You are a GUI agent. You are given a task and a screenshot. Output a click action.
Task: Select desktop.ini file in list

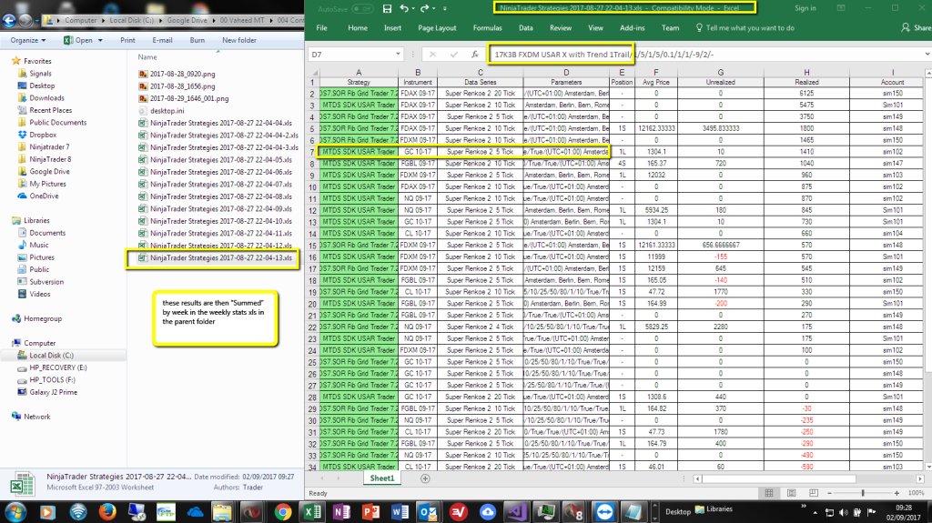pyautogui.click(x=167, y=111)
